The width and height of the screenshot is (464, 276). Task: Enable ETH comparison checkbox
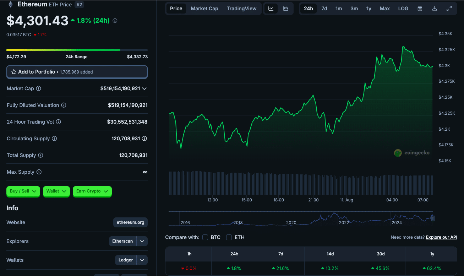tap(229, 237)
